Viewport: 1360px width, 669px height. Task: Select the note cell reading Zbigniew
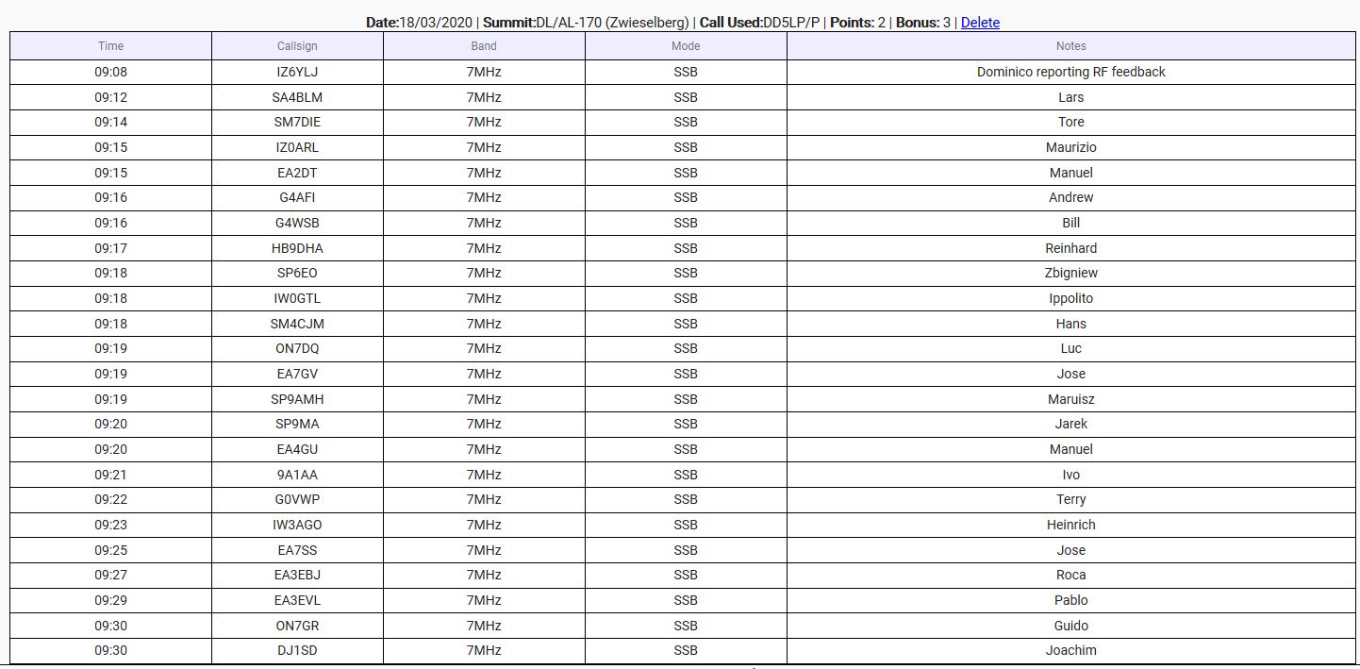[1070, 273]
